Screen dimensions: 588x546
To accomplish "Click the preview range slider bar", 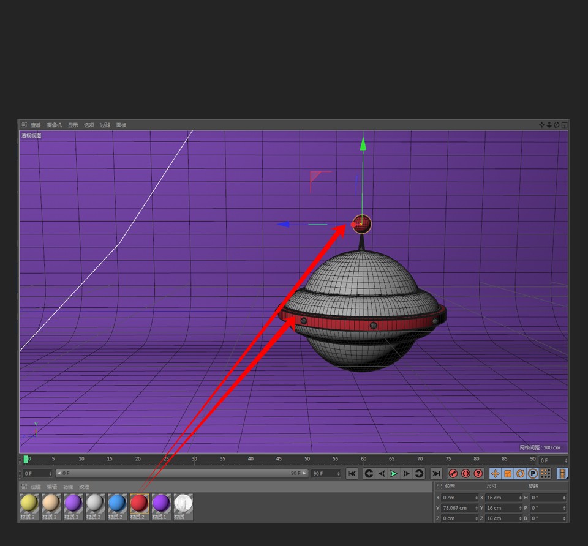I will pos(182,473).
